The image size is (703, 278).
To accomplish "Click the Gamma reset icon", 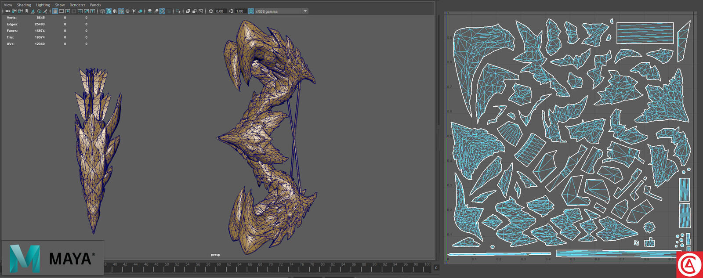I will coord(231,11).
